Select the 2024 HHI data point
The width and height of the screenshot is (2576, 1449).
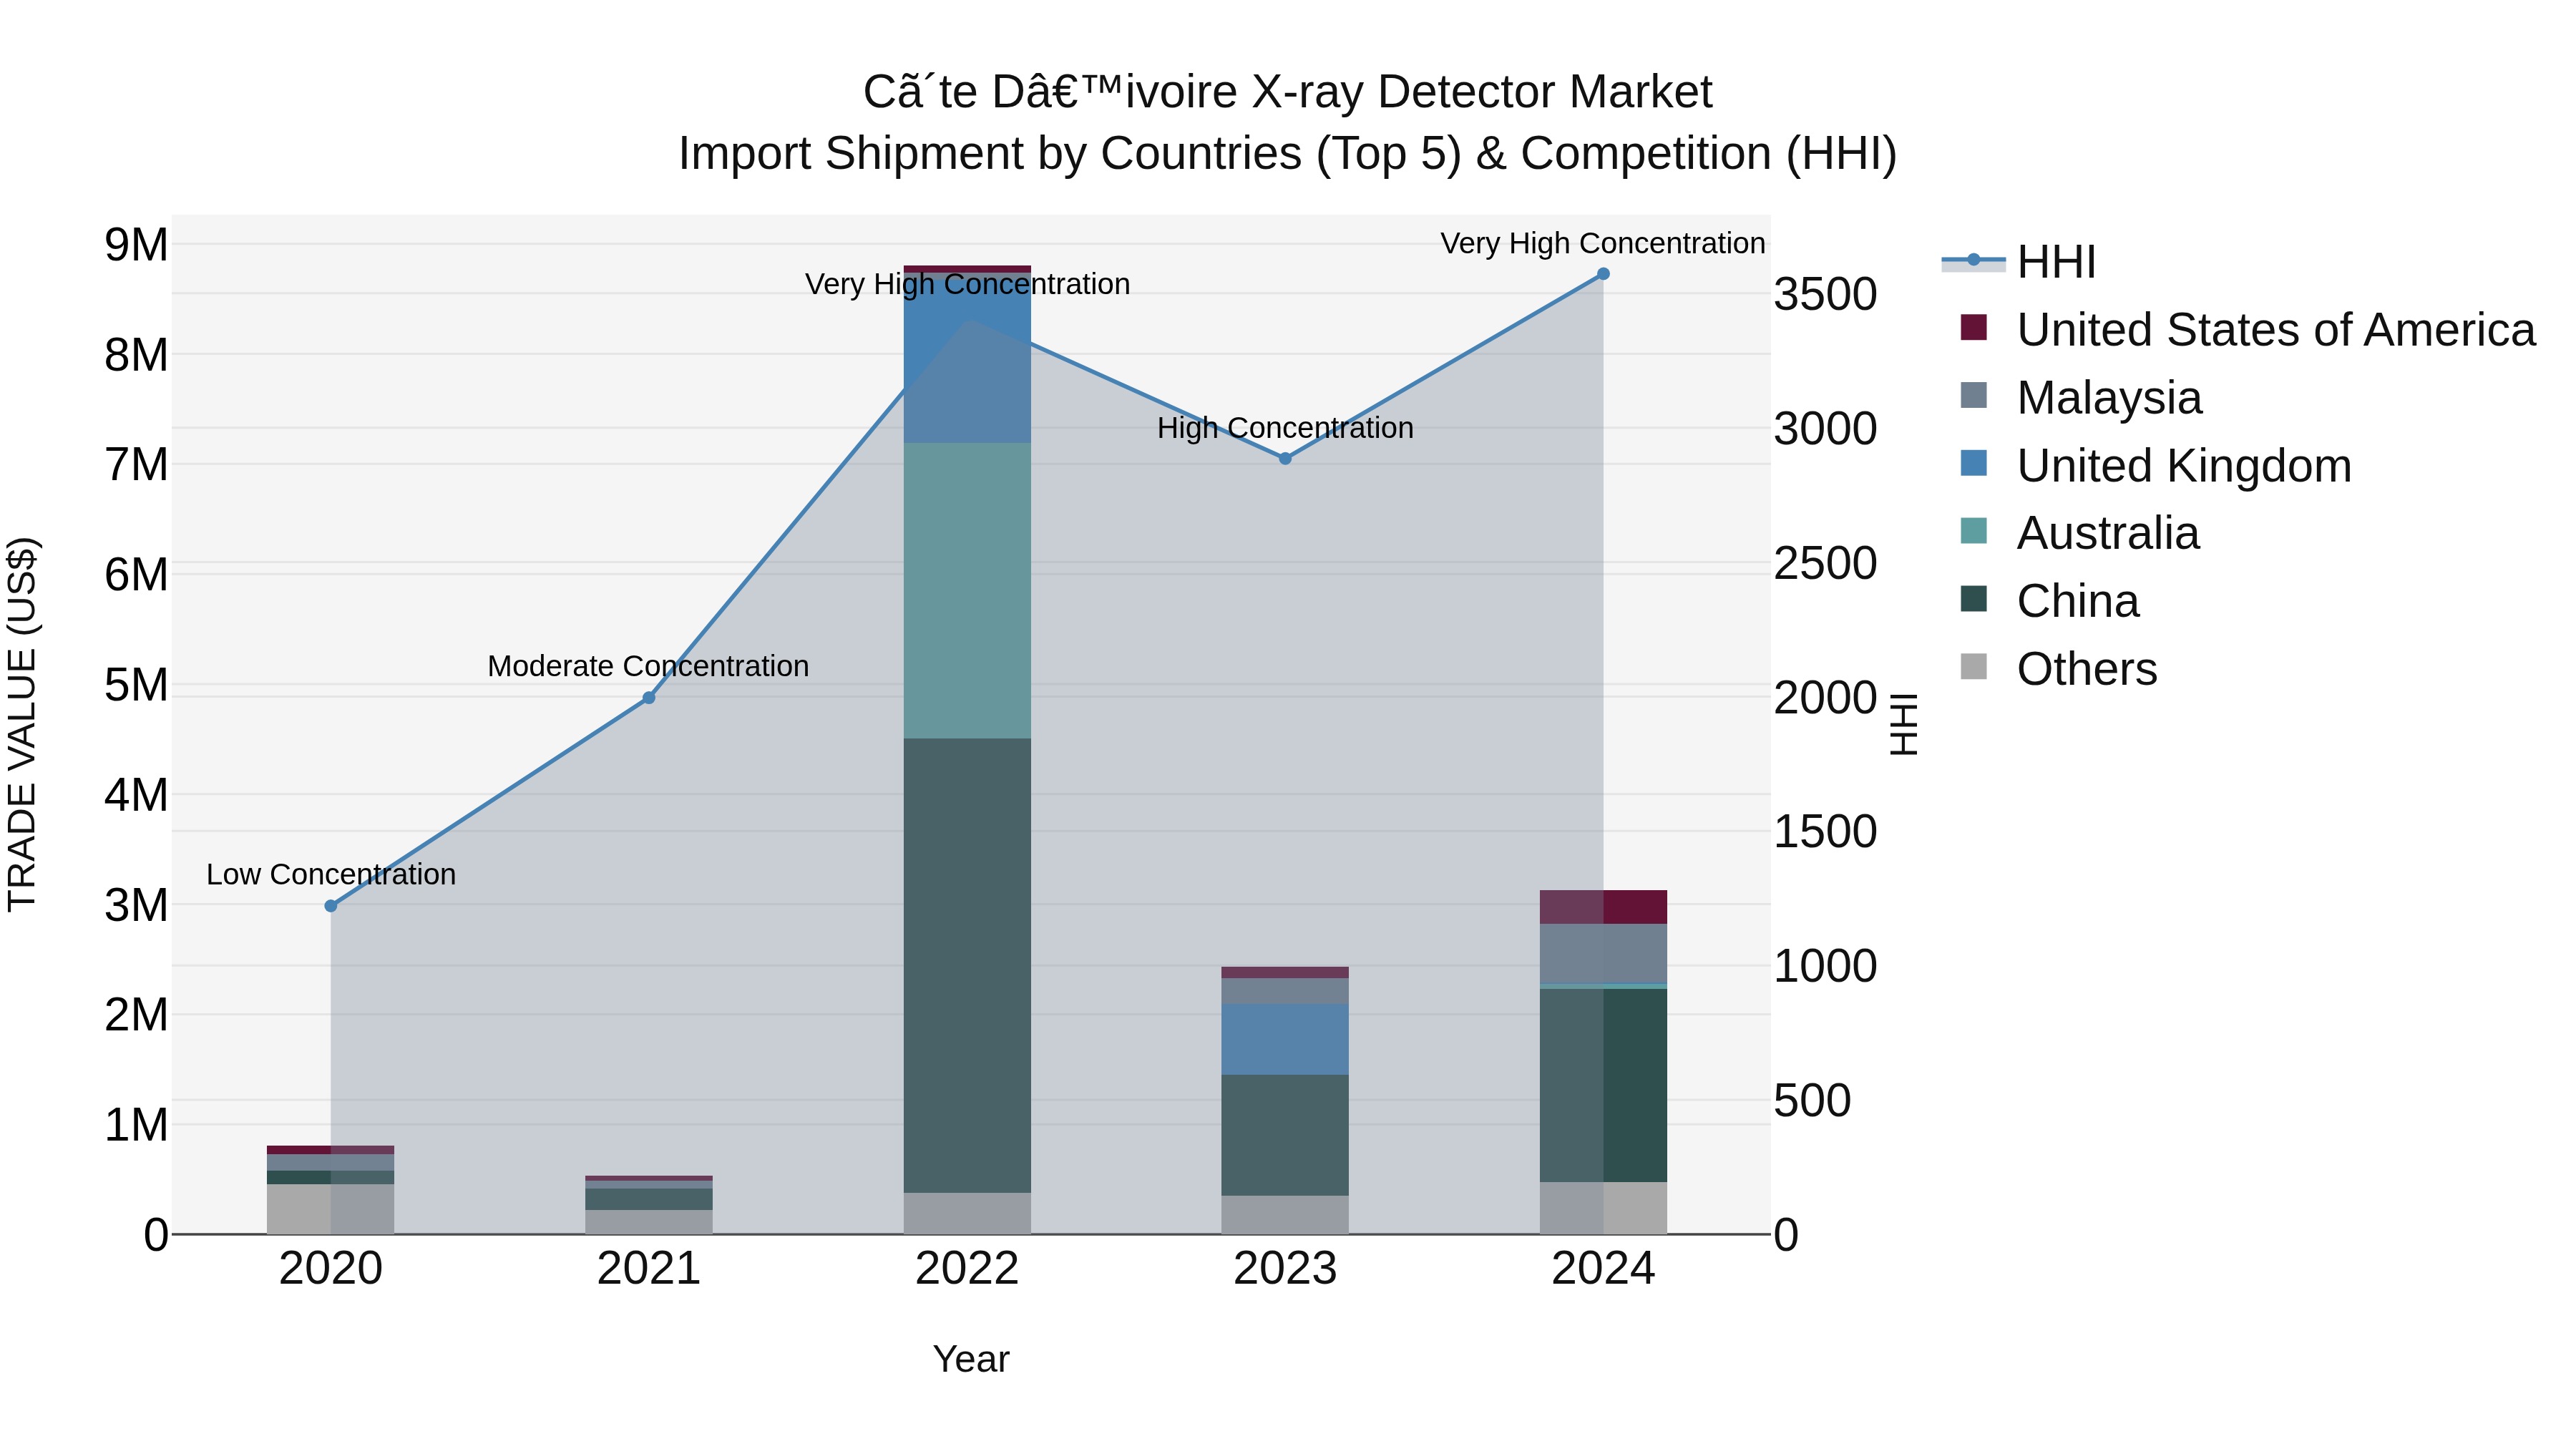(1603, 274)
